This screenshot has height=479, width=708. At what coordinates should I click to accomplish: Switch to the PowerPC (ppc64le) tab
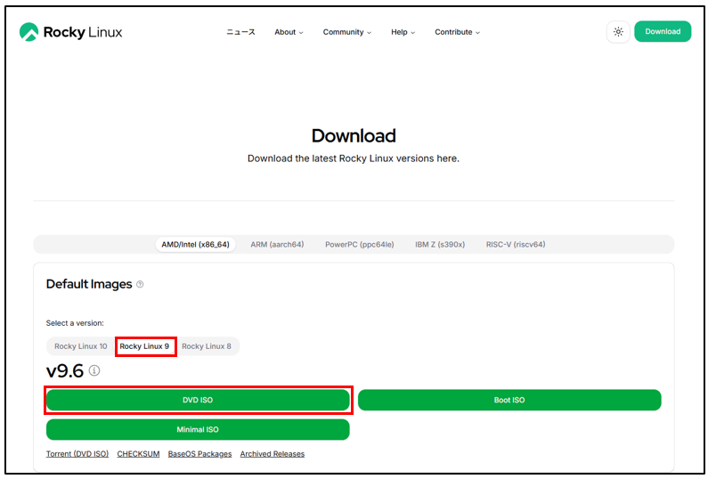pos(359,245)
